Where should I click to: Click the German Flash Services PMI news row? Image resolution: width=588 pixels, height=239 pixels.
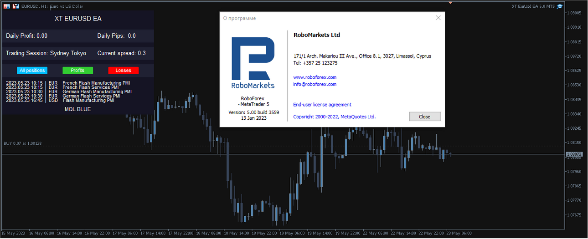[63, 96]
